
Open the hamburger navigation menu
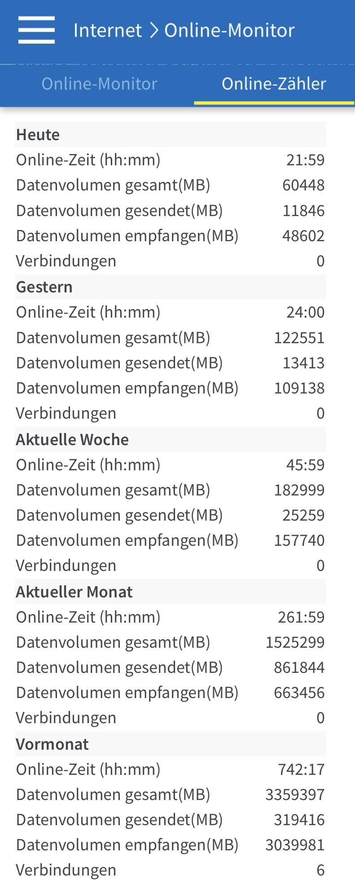pos(36,30)
